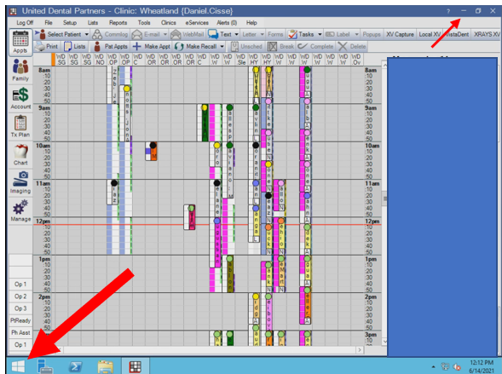Click the XRAYS XV toolbar button
Image resolution: width=502 pixels, height=374 pixels.
[x=487, y=34]
